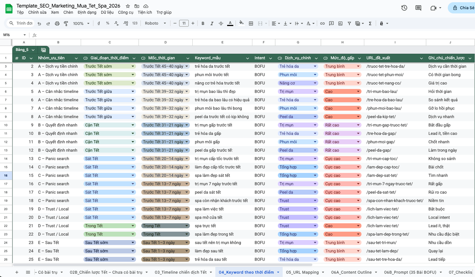The width and height of the screenshot is (475, 277).
Task: Increase font size with plus button
Action: point(193,23)
